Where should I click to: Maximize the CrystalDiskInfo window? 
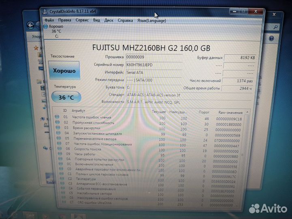tap(243, 11)
